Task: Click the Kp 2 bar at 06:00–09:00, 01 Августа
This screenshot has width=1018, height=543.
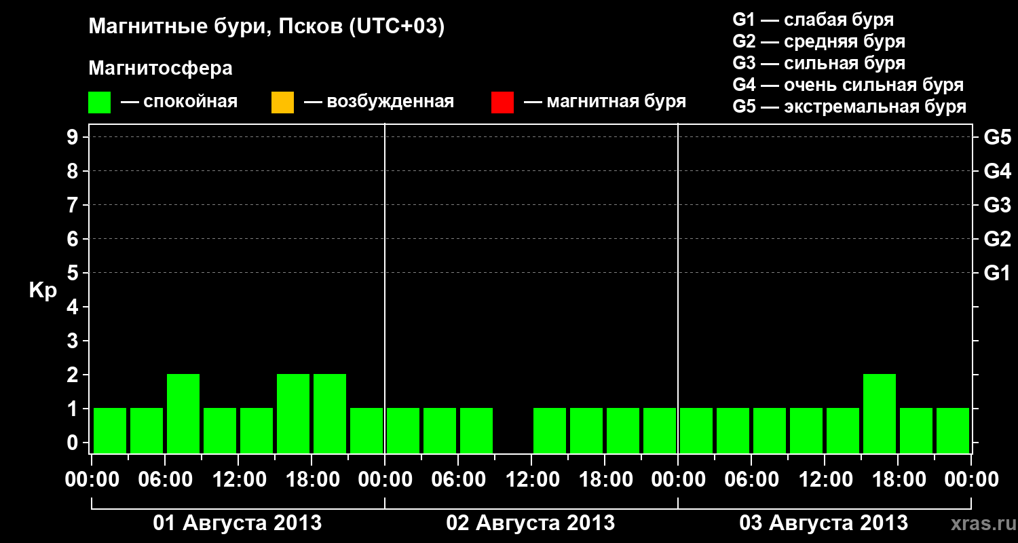Action: pos(183,413)
